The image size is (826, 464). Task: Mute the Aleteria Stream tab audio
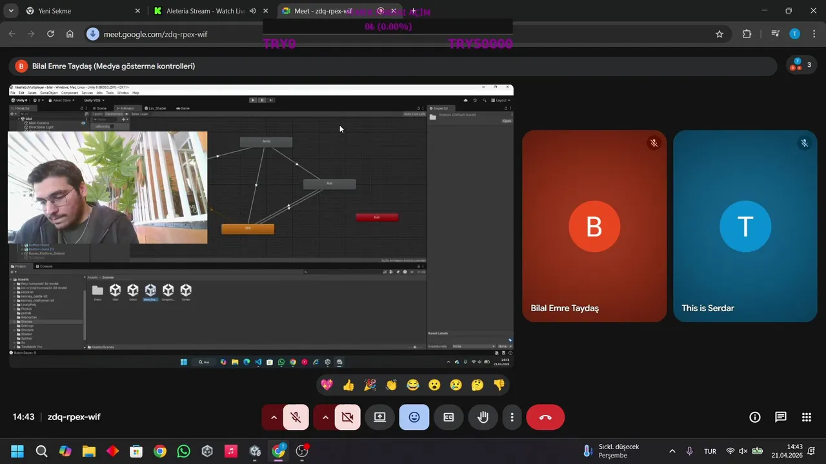pyautogui.click(x=252, y=11)
